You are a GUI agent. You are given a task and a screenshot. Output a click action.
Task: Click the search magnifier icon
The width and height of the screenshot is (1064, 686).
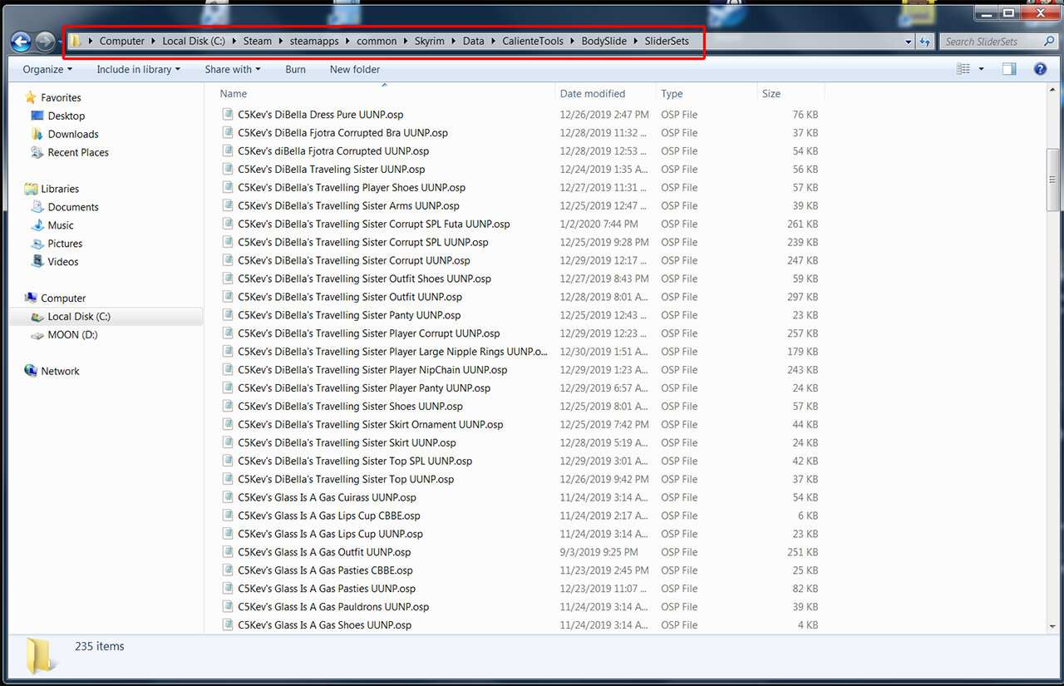pos(1049,42)
